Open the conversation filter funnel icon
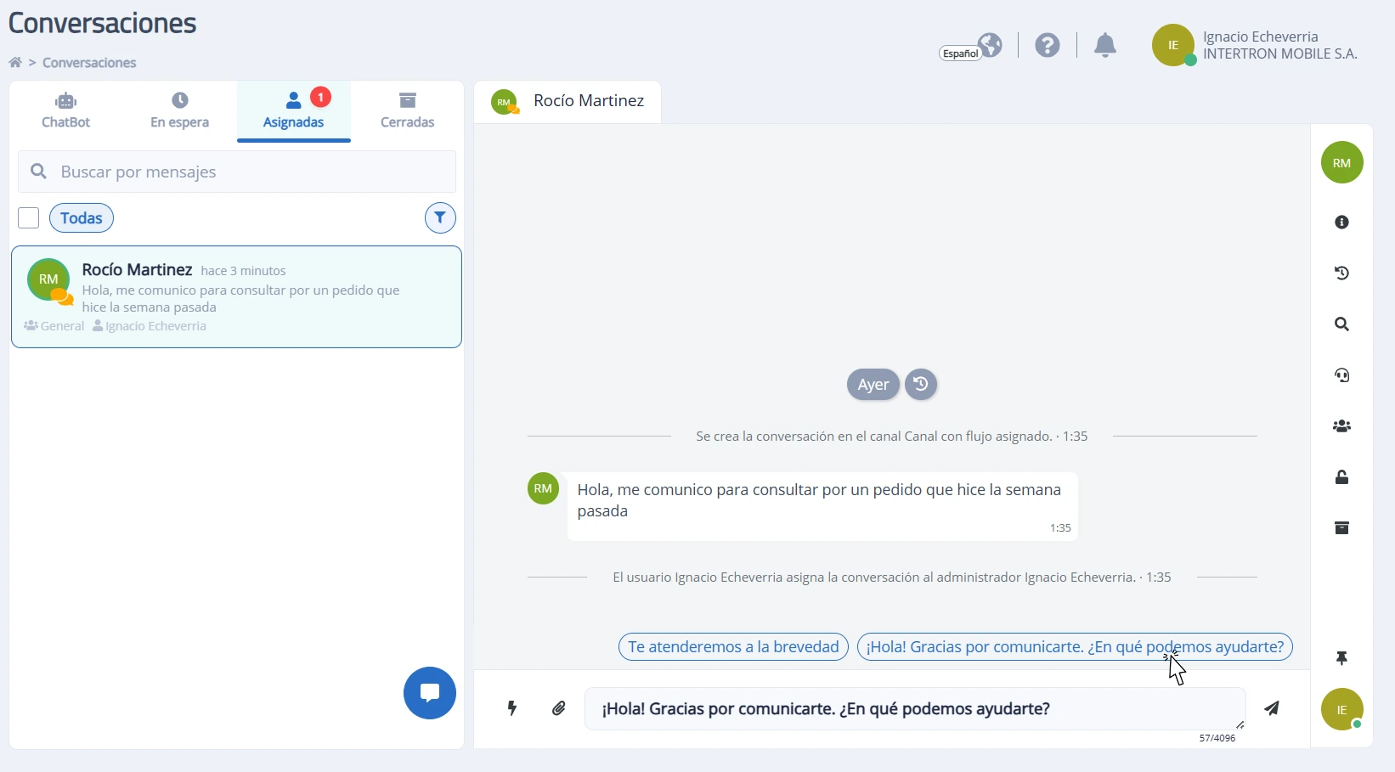Image resolution: width=1395 pixels, height=772 pixels. coord(440,218)
